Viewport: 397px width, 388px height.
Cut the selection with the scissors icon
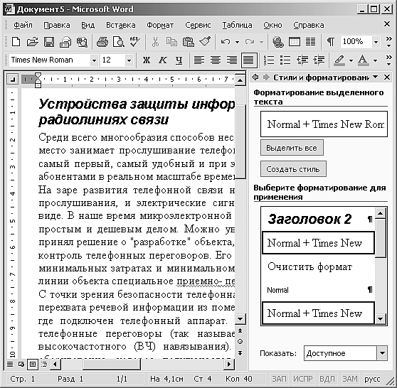pos(155,42)
